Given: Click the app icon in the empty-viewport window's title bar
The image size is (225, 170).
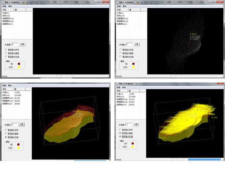Looking at the screenshot, I should [x=3, y=3].
